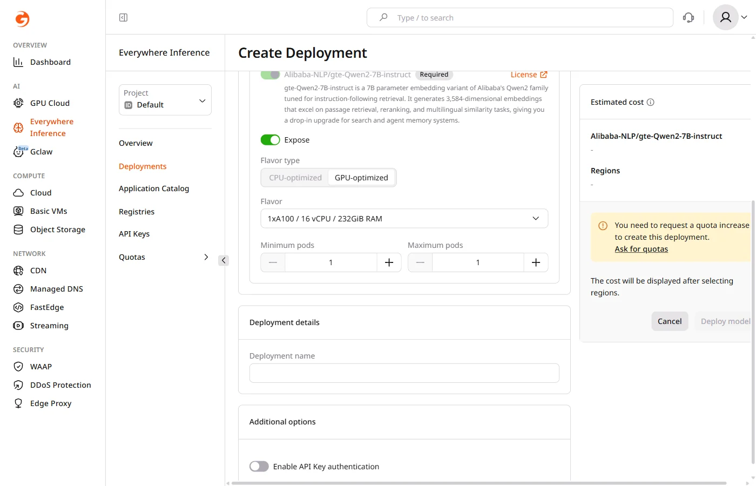
Task: Open Registries page
Action: tap(137, 212)
